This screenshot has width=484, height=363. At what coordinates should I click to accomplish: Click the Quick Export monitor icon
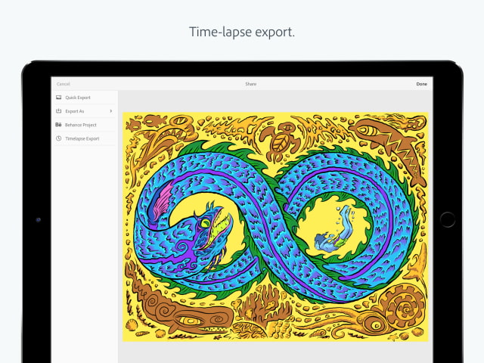click(58, 98)
